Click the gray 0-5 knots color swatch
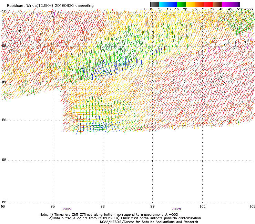 click(x=154, y=4)
